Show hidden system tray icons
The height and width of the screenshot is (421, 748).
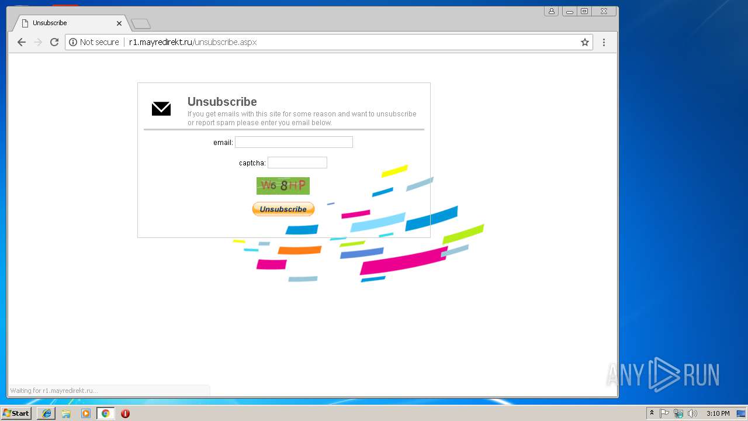652,413
